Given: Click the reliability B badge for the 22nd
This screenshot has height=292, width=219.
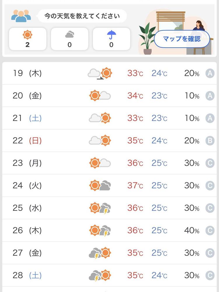Looking at the screenshot, I should (x=210, y=141).
